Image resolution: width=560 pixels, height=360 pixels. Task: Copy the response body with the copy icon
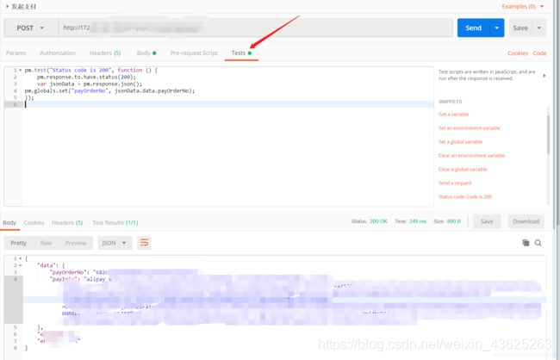pyautogui.click(x=526, y=243)
